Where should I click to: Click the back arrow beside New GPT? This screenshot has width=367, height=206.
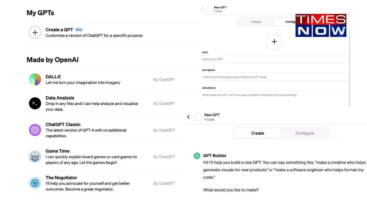(188, 117)
